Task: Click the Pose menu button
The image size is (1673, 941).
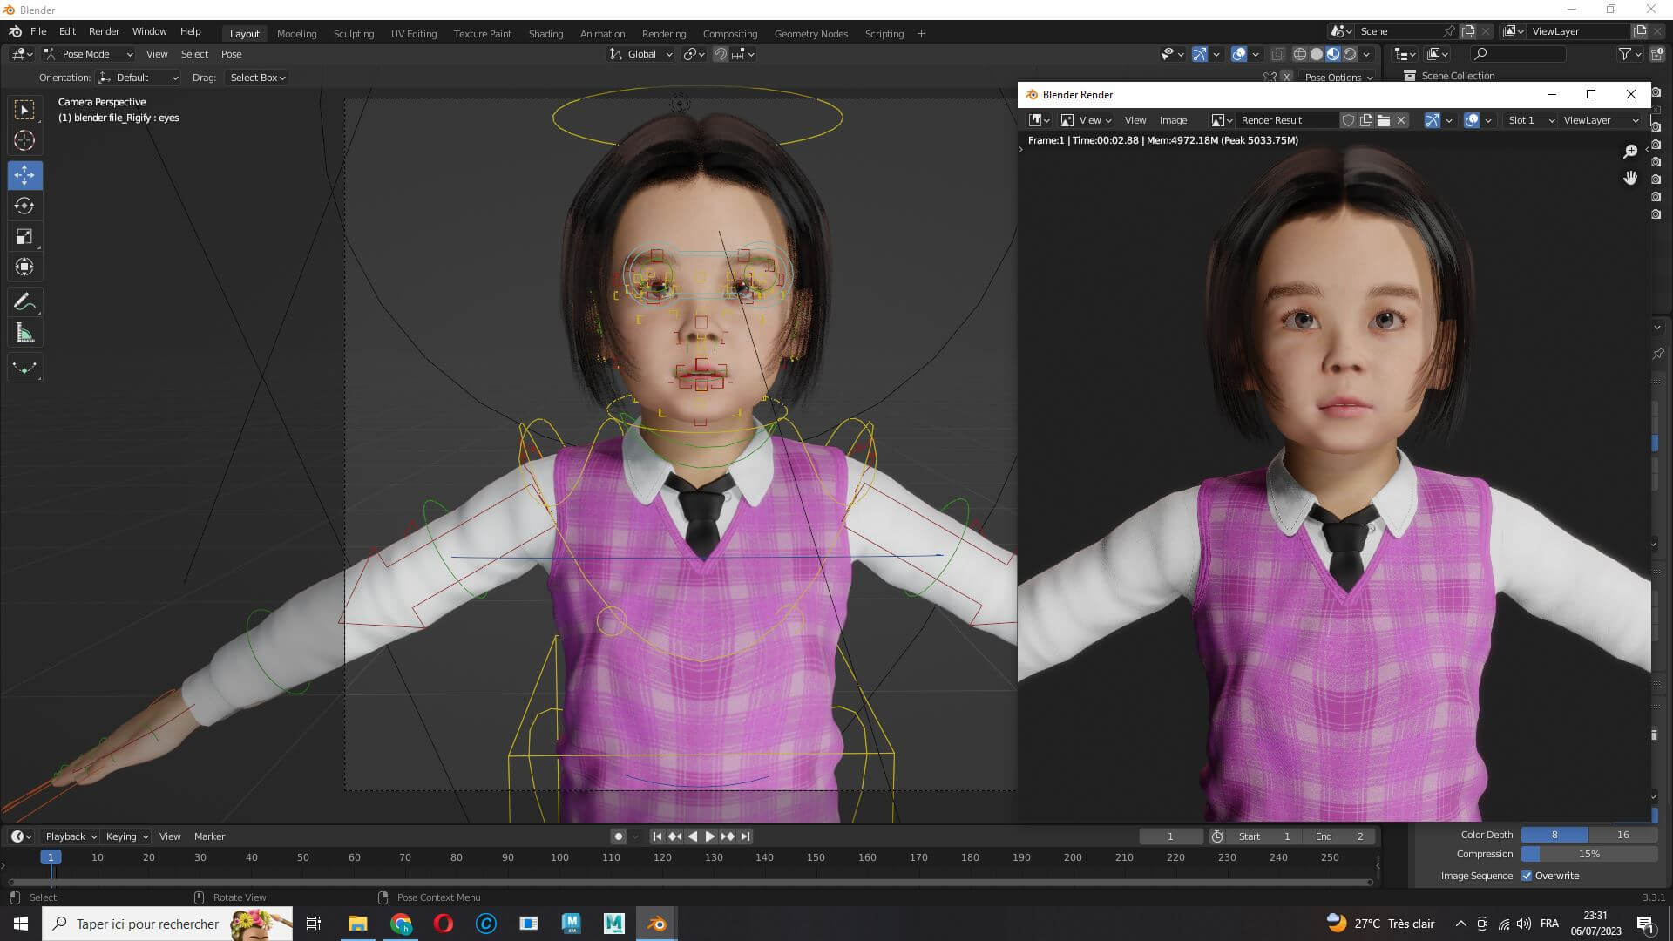Action: tap(231, 54)
